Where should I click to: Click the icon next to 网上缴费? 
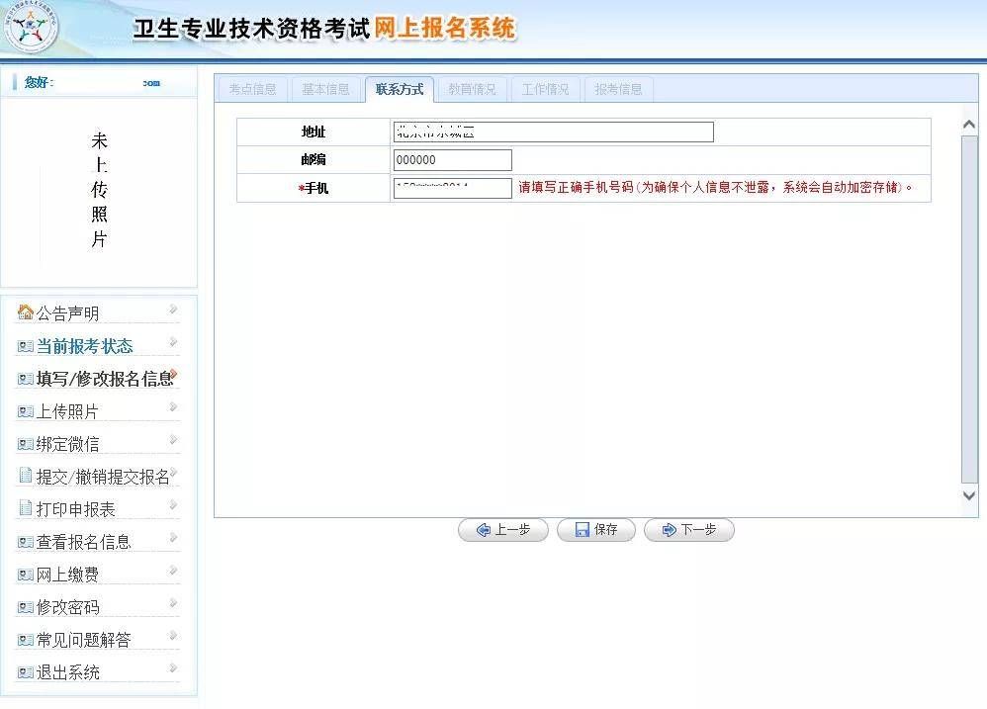tap(26, 575)
